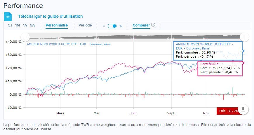Show the 5A time range
The width and height of the screenshot is (254, 135).
tap(32, 25)
